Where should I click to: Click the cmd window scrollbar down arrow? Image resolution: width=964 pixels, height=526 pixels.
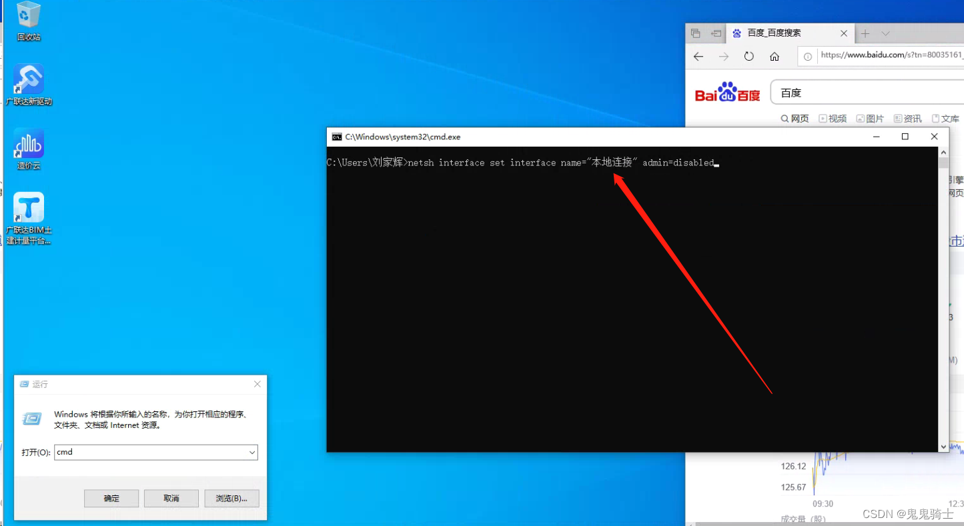point(944,446)
